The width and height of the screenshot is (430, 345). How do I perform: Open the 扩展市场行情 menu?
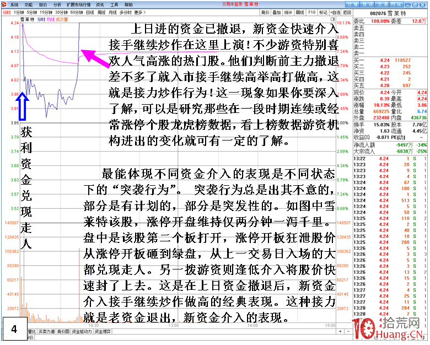point(78,4)
